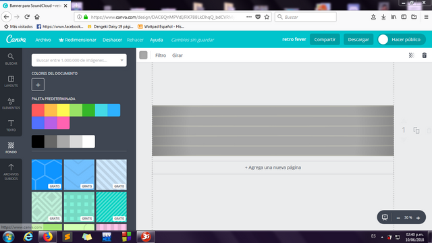Select white palette color
432x243 pixels.
pyautogui.click(x=88, y=141)
